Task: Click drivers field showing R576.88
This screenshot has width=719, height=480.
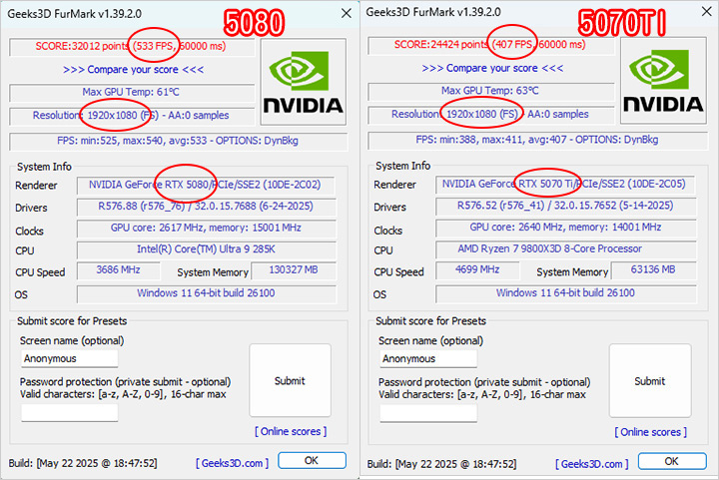Action: tap(207, 207)
